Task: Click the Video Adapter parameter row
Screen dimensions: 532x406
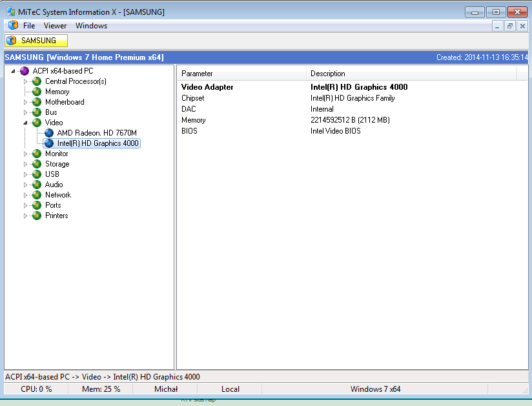Action: coord(352,87)
